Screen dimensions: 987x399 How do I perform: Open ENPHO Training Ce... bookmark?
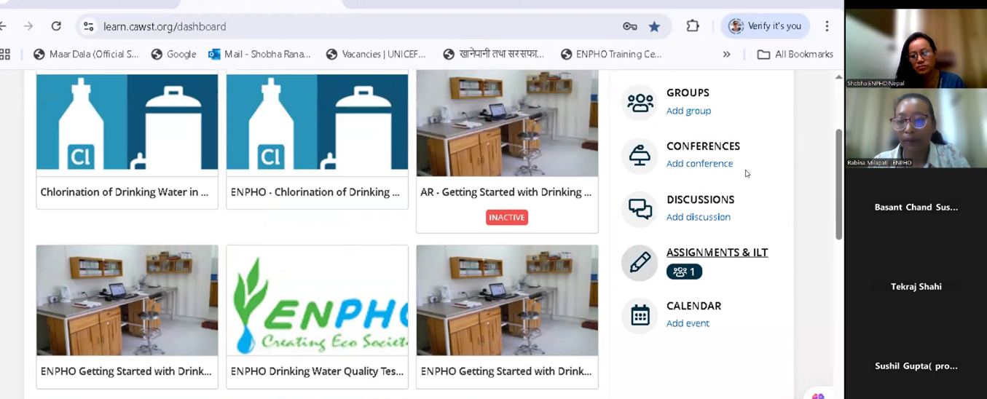610,55
